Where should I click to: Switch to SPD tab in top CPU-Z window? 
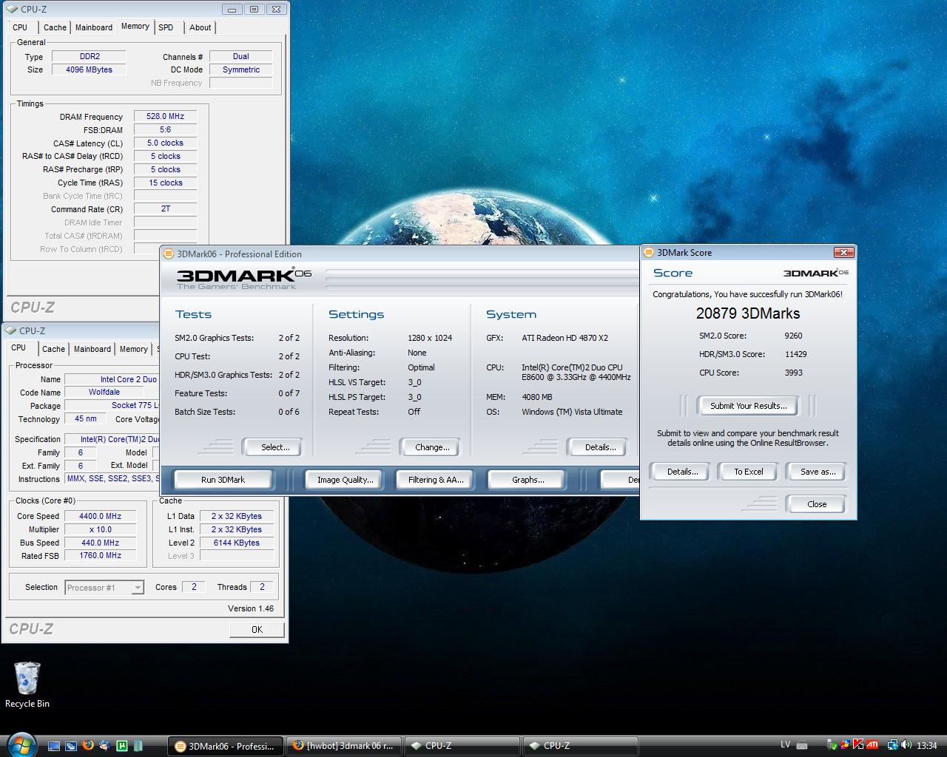(x=166, y=27)
